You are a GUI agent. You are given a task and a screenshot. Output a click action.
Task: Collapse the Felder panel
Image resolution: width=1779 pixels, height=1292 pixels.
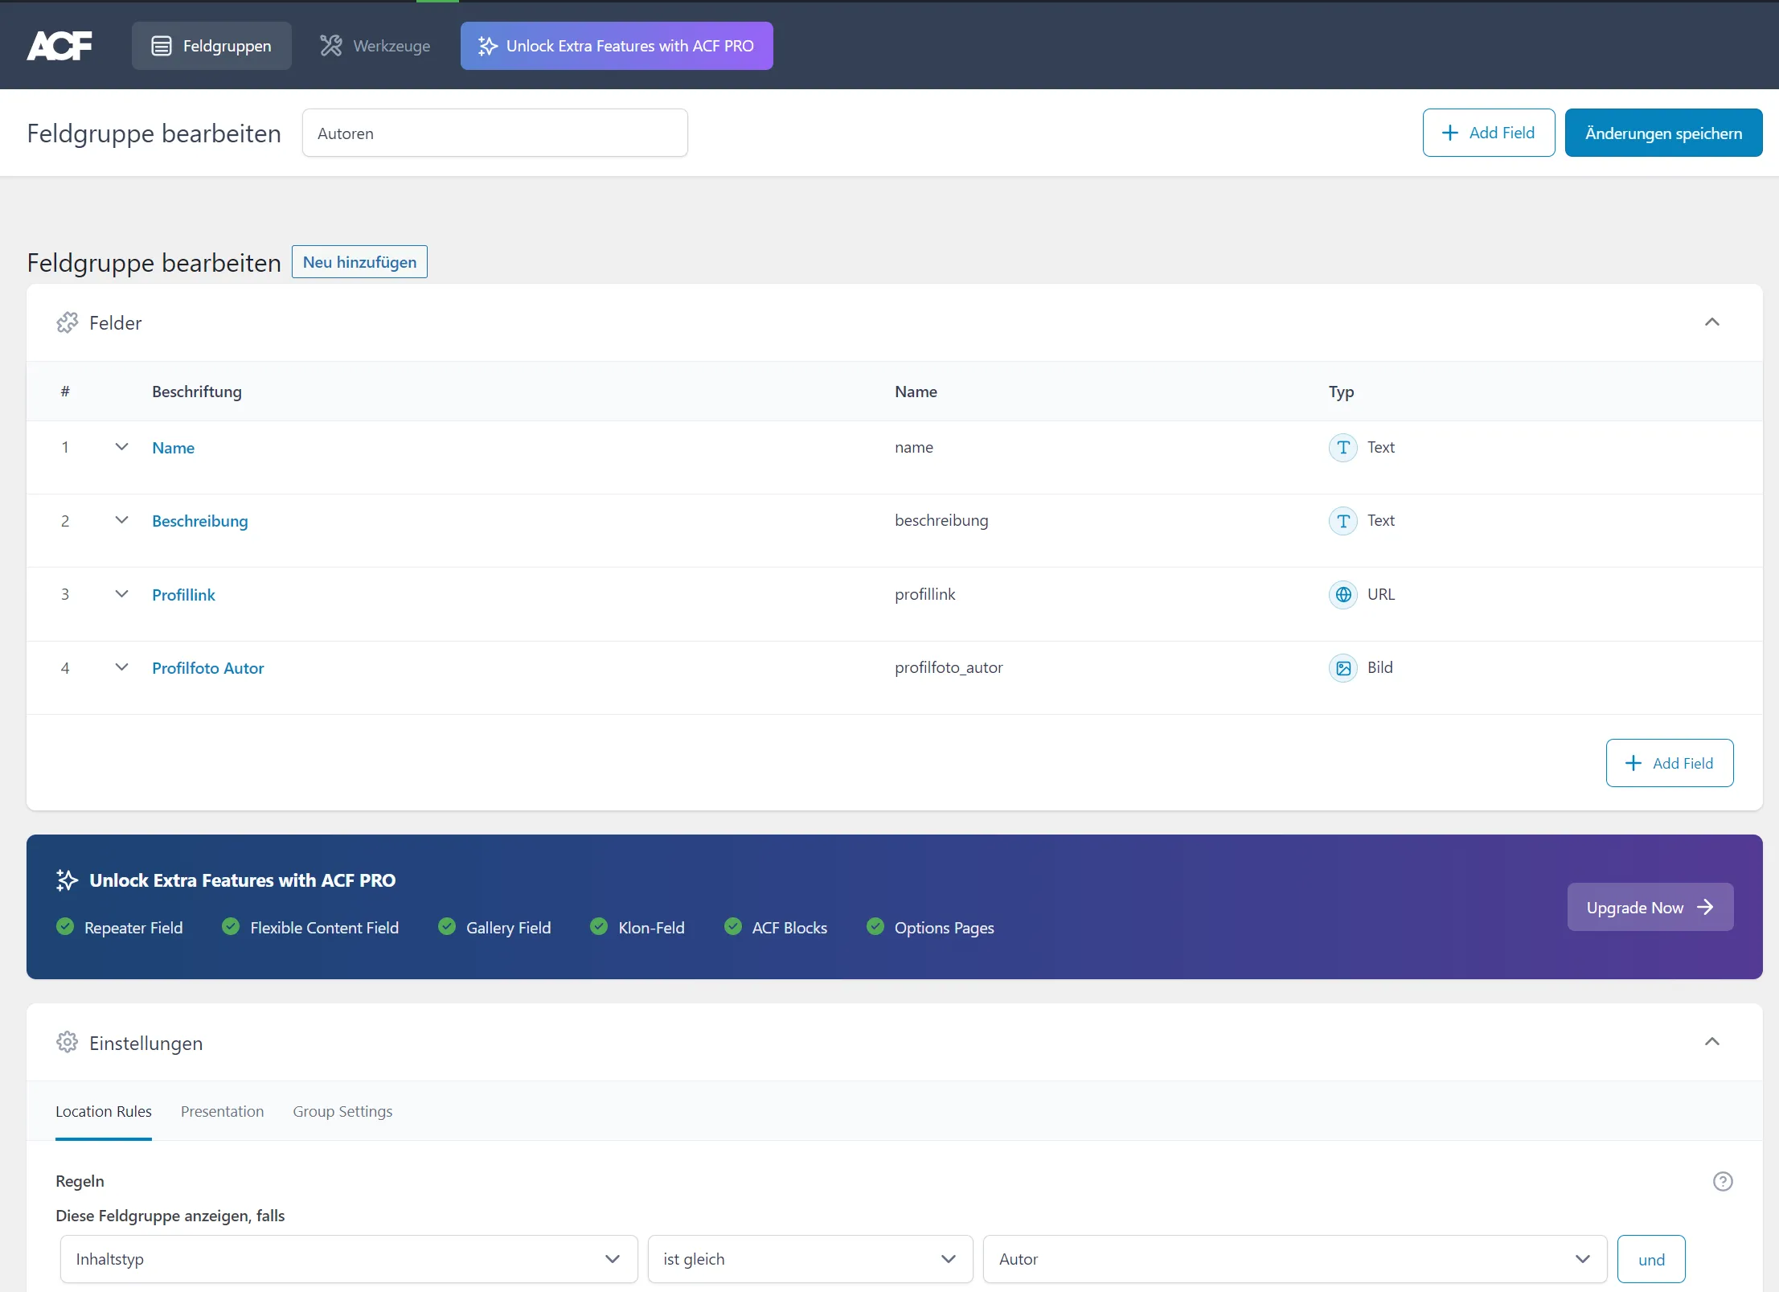[x=1712, y=322]
